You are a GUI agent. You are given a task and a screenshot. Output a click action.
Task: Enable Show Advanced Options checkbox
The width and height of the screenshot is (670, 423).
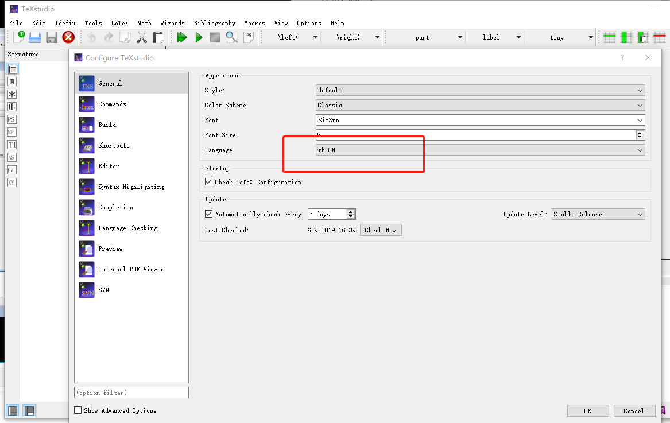click(78, 410)
